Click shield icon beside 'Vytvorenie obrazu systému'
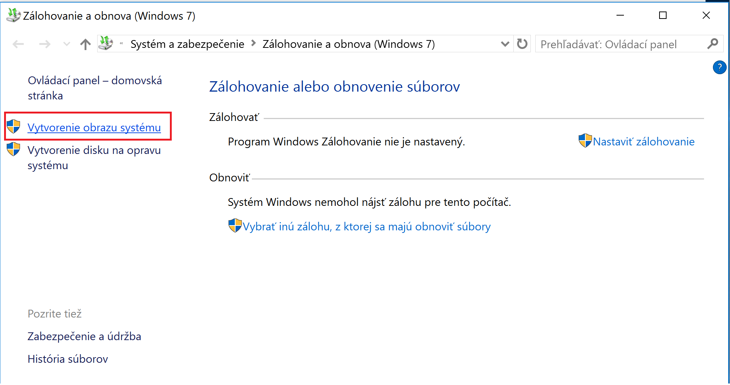This screenshot has width=730, height=385. point(14,126)
